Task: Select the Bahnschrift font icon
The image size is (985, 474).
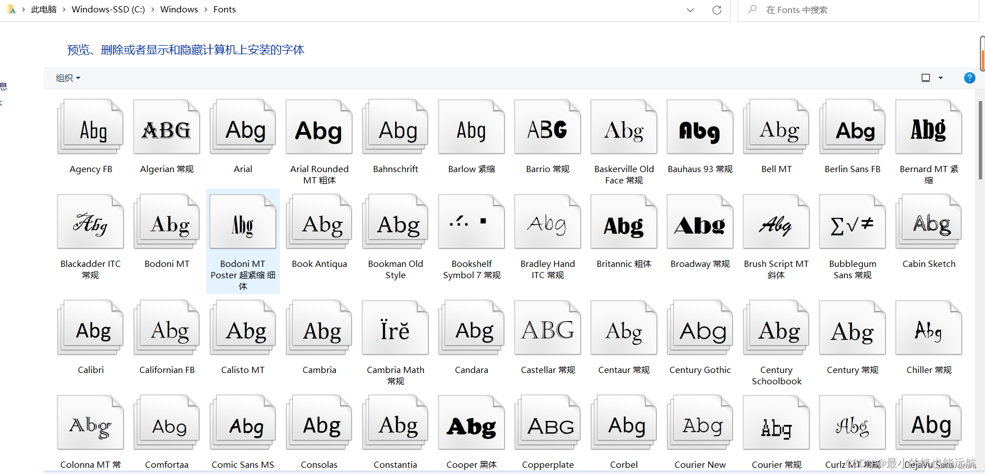Action: [395, 127]
